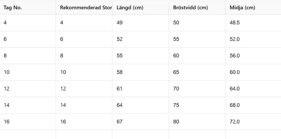Click Bröstvidd value 60
This screenshot has height=139, width=281.
tap(176, 55)
